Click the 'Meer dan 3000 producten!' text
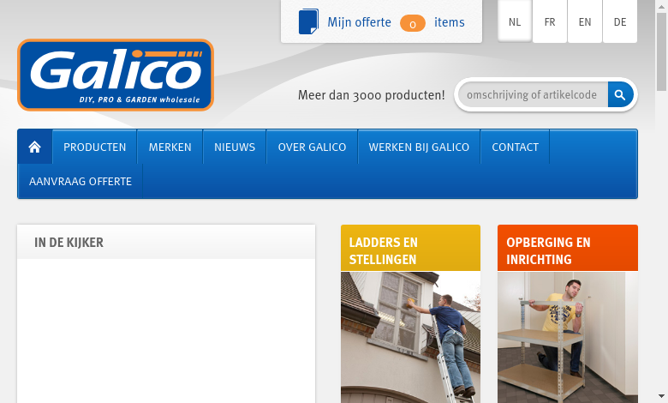Image resolution: width=668 pixels, height=403 pixels. (371, 94)
